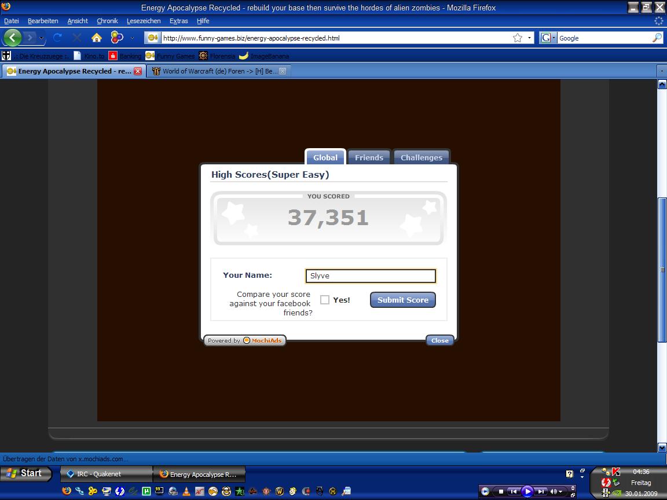Open the Lesezeichen menu
This screenshot has height=500, width=667.
(x=144, y=21)
